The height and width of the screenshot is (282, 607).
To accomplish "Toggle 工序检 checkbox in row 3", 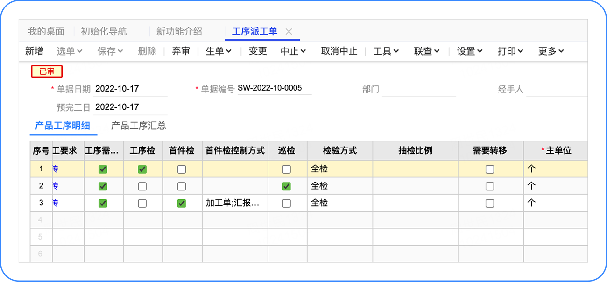I will (142, 204).
